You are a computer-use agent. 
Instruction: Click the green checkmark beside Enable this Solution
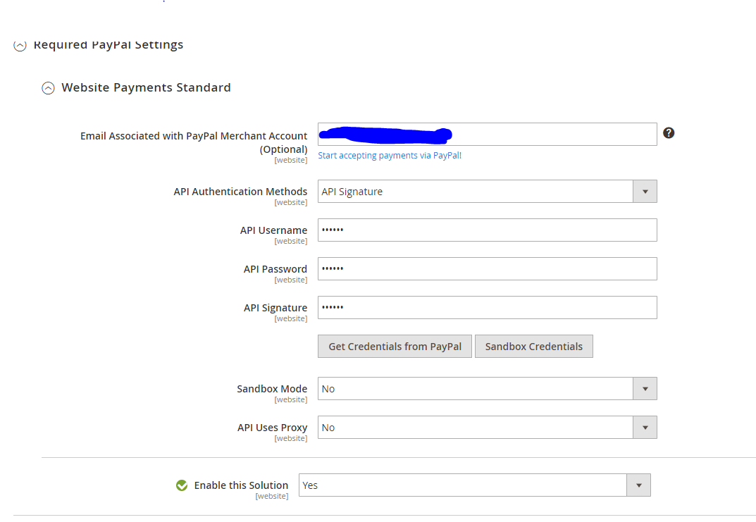(x=182, y=485)
